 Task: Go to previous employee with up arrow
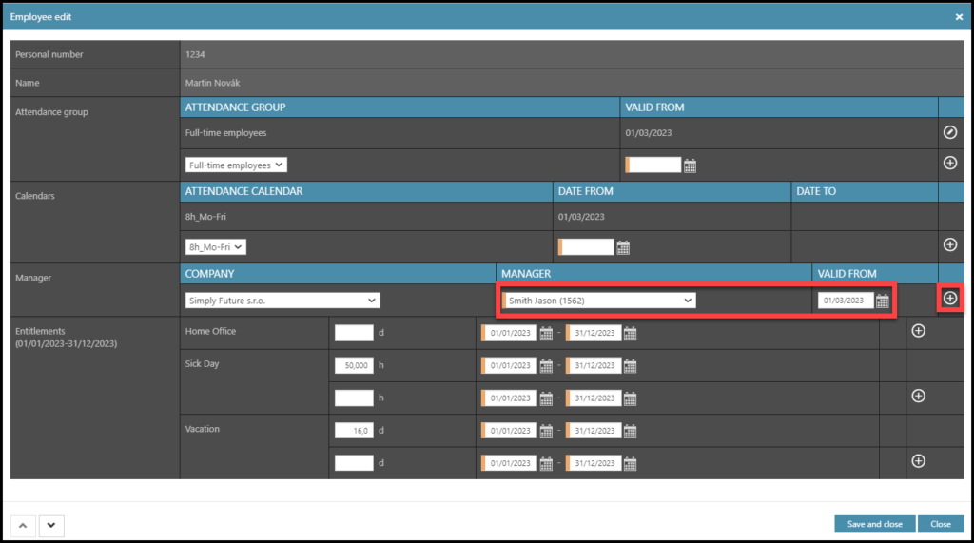coord(24,524)
